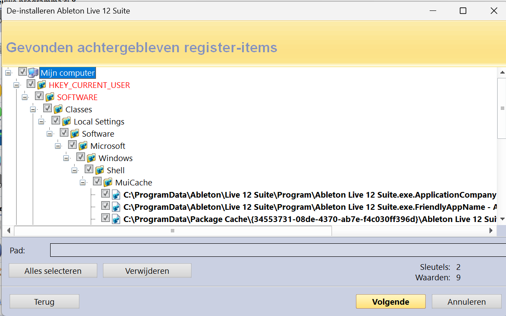Select the Package Cache value row text

click(x=310, y=219)
